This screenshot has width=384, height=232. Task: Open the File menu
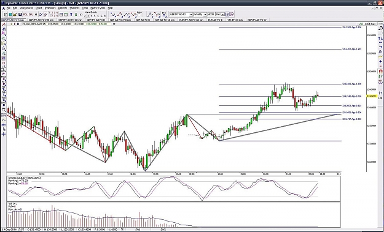pos(9,8)
